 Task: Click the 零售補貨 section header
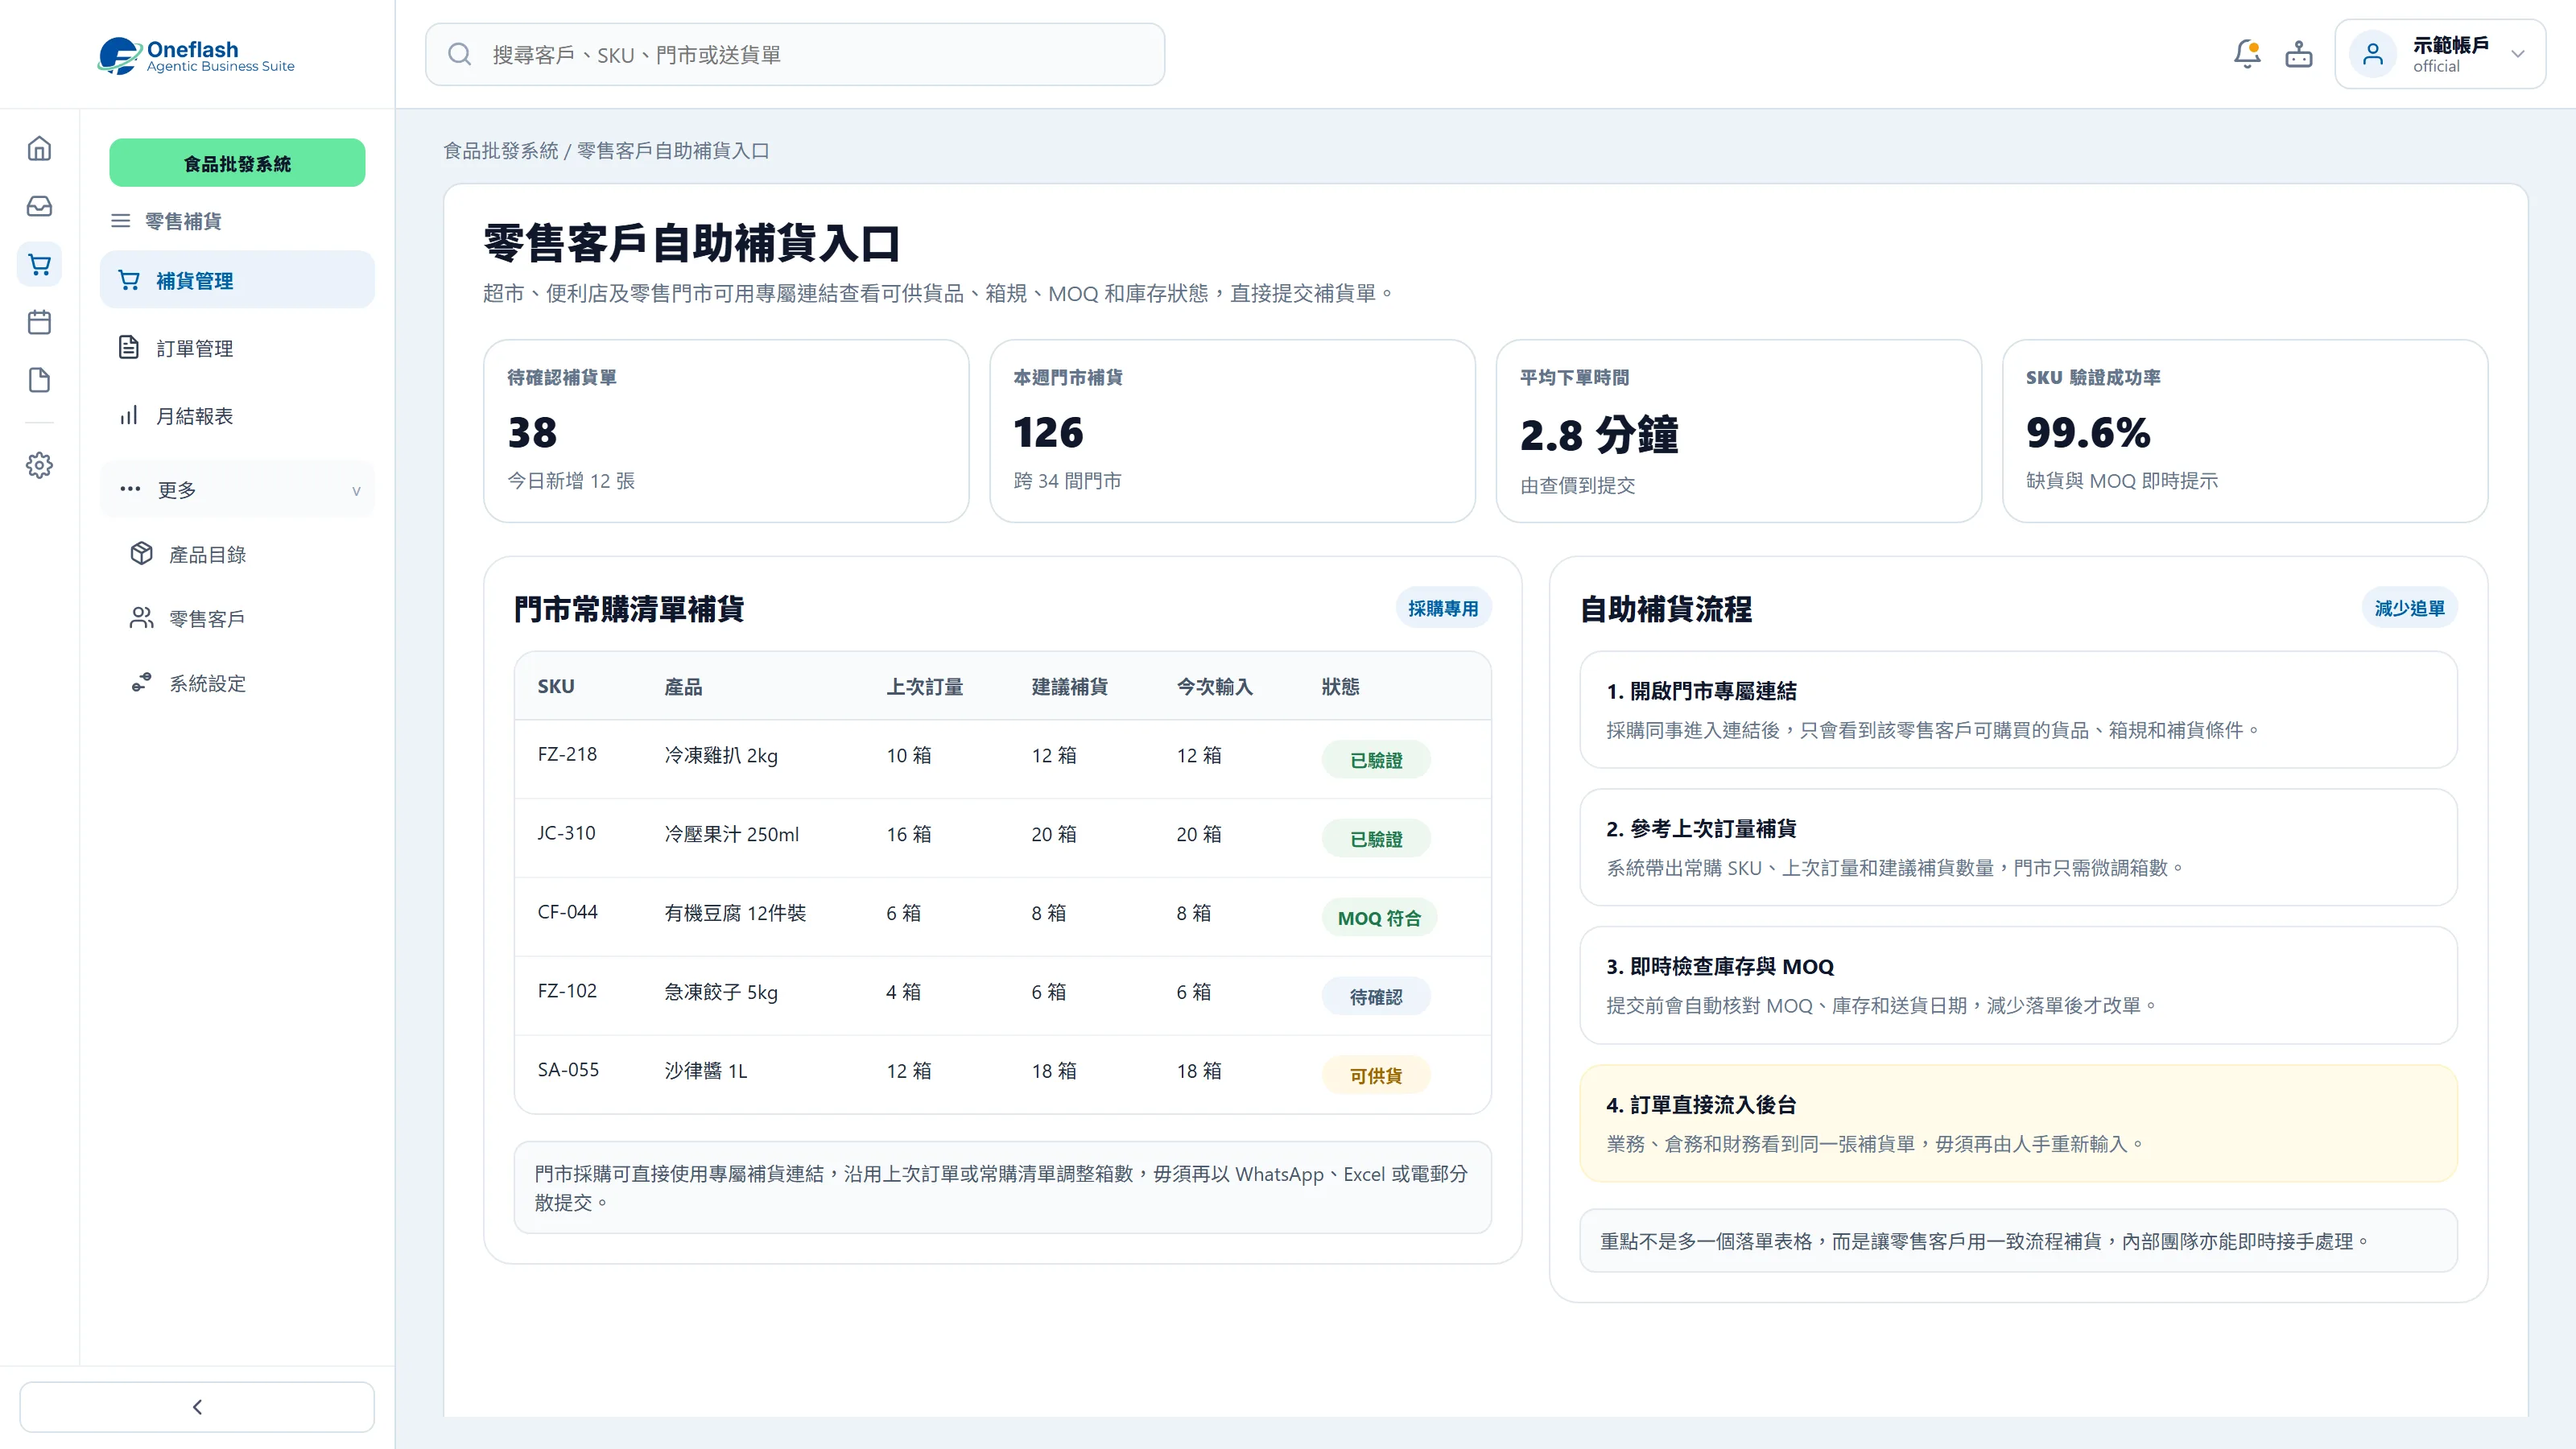point(183,221)
